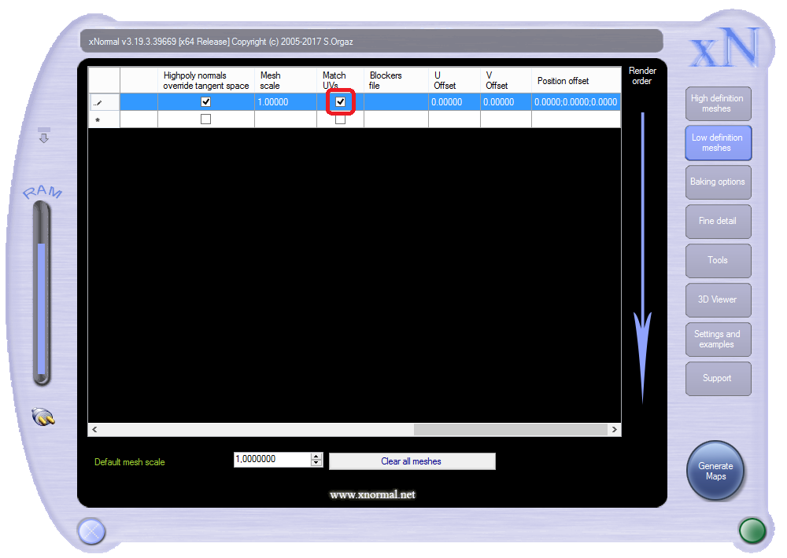787x558 pixels.
Task: Switch to the Baking options tab
Action: [717, 182]
